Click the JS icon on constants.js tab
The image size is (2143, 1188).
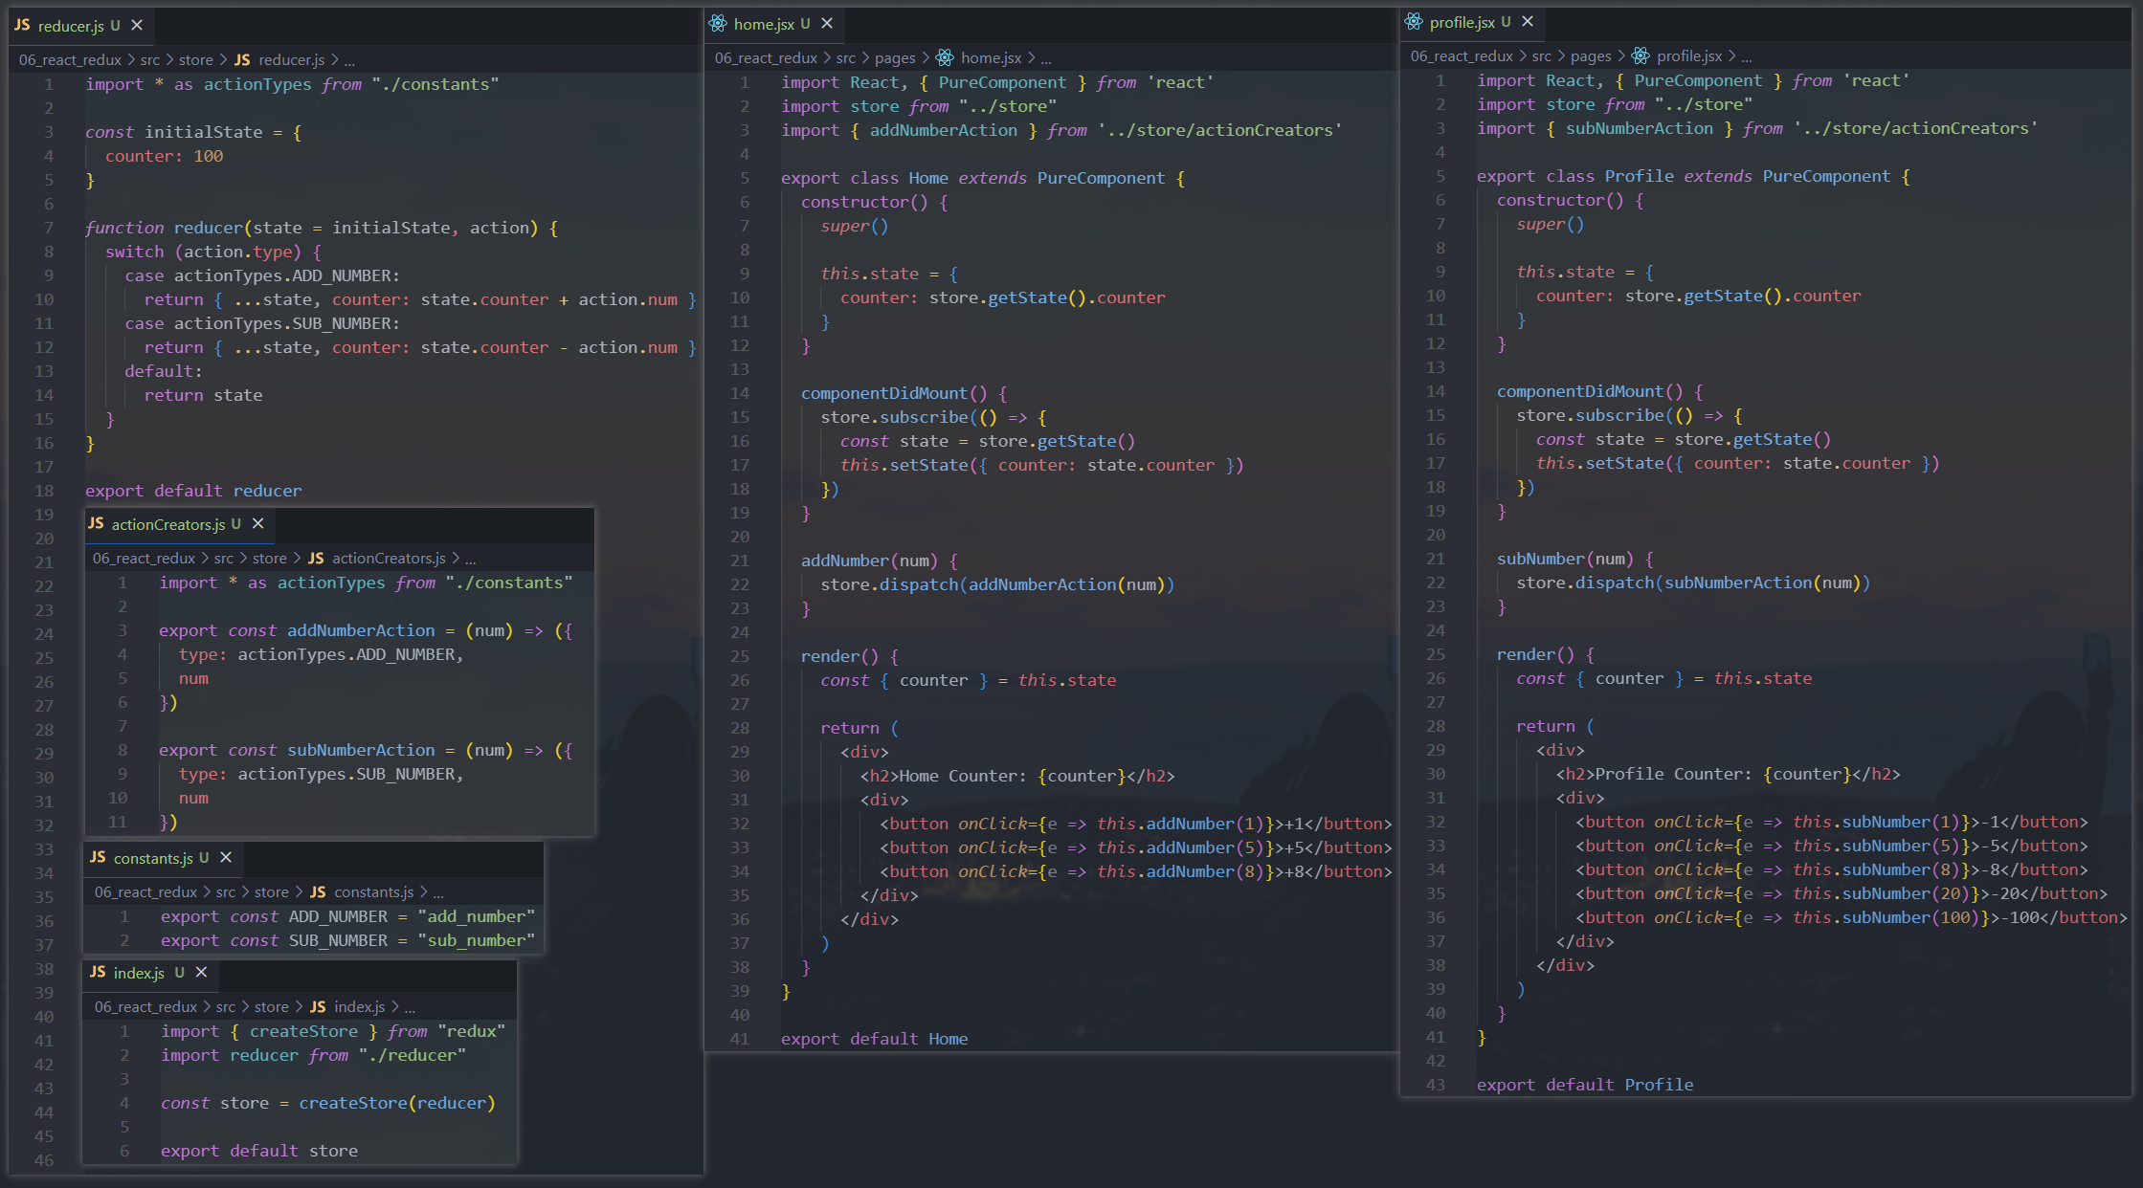(x=98, y=857)
